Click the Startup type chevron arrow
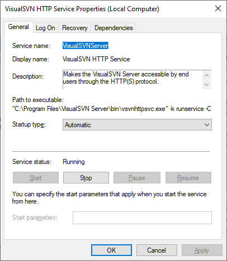The height and width of the screenshot is (261, 227). (207, 125)
